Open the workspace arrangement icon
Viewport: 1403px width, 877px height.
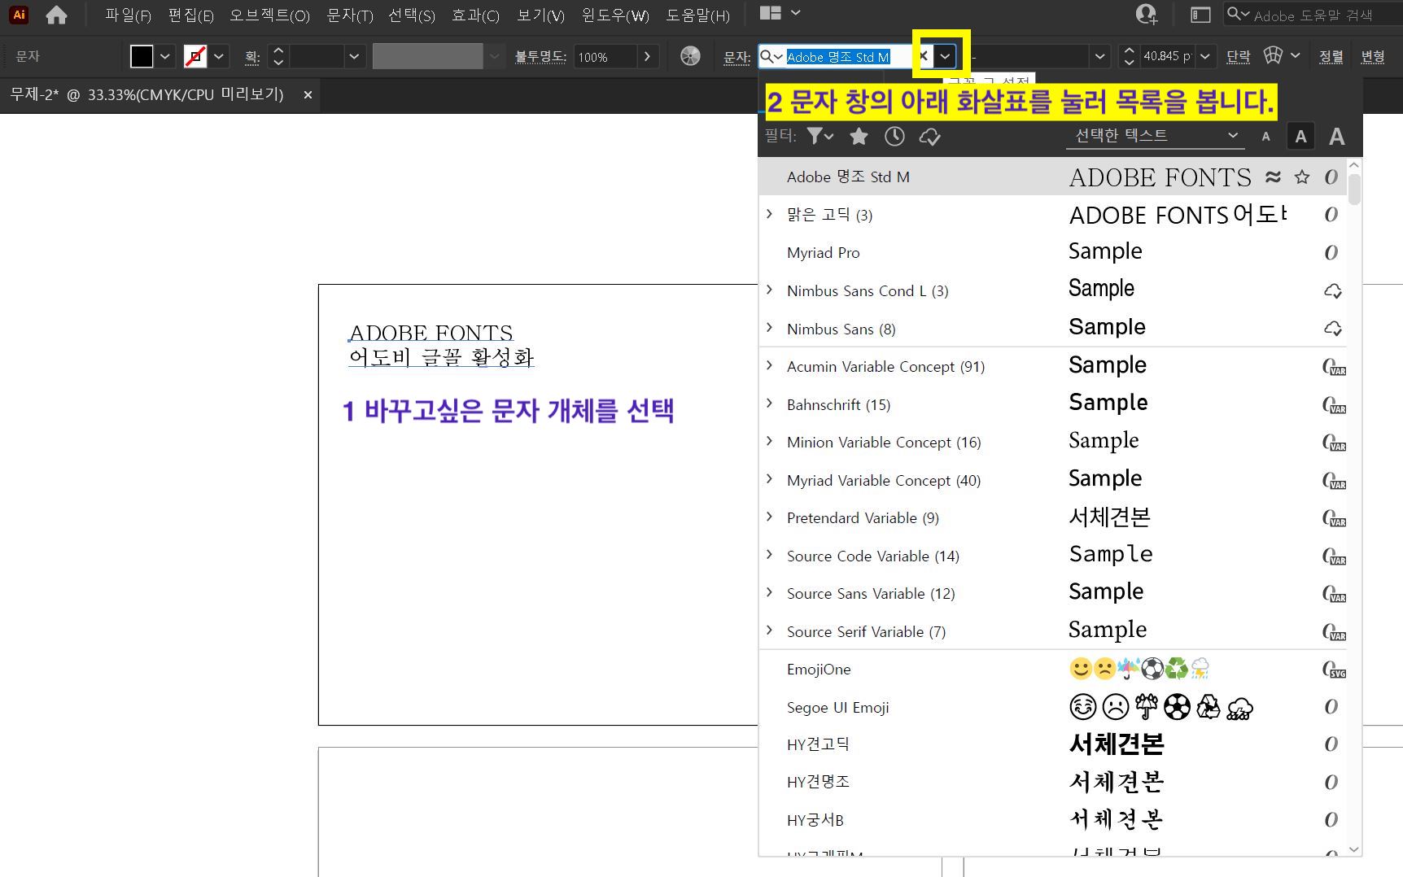pyautogui.click(x=770, y=13)
